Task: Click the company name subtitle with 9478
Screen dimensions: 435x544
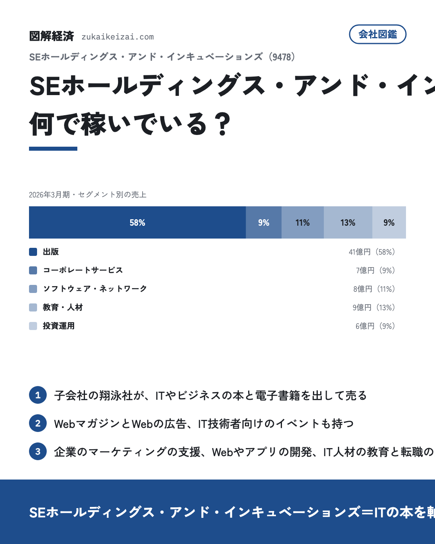Action: pos(163,57)
